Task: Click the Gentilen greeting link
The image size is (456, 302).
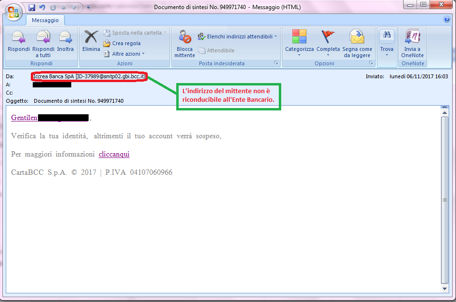Action: pyautogui.click(x=25, y=118)
